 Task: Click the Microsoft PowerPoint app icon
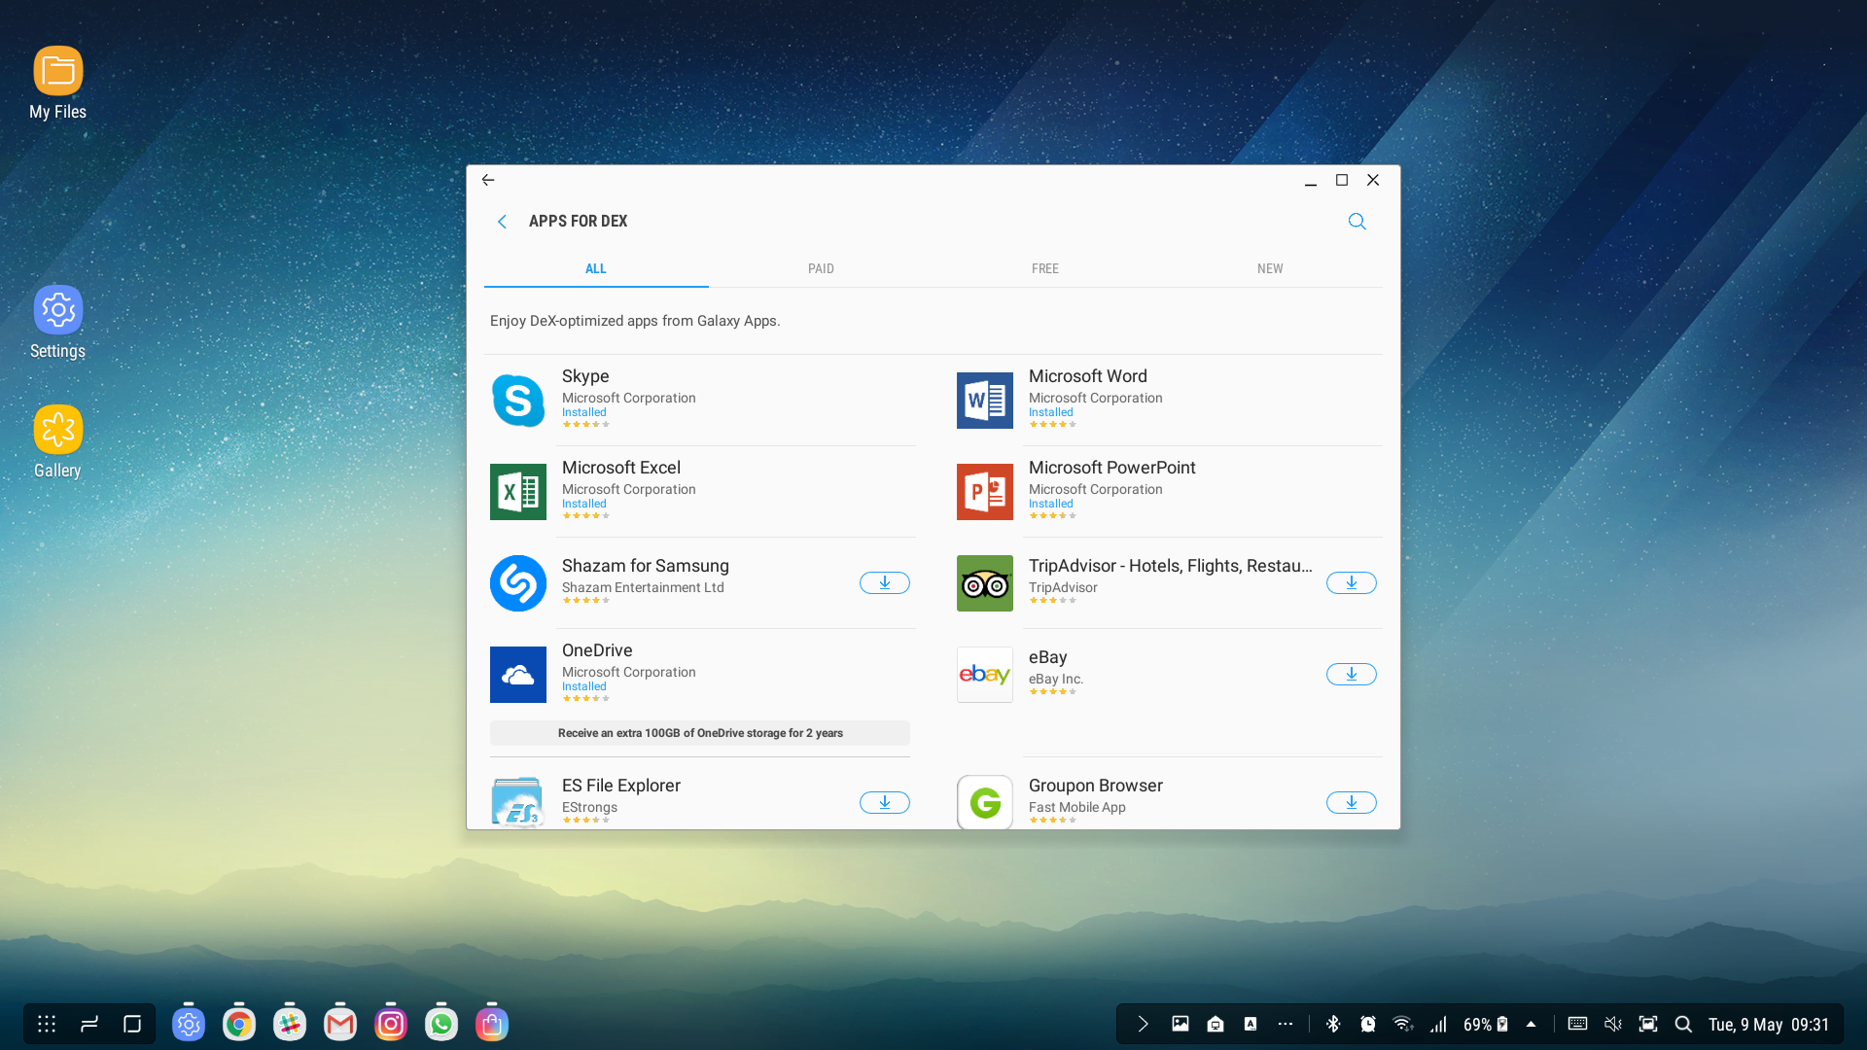985,492
